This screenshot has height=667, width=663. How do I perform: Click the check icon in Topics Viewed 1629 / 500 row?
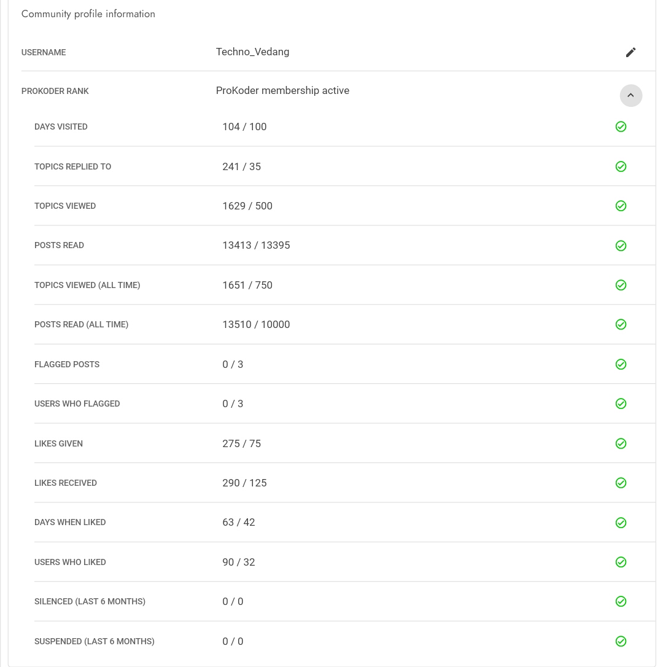[621, 206]
